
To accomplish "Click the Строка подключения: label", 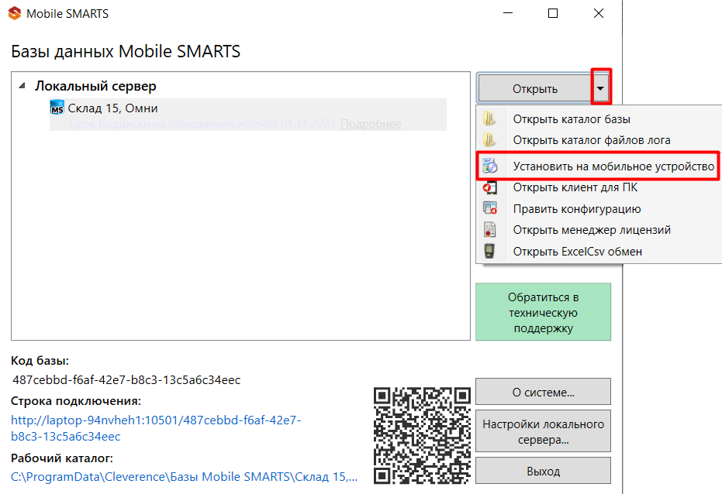I will pyautogui.click(x=76, y=401).
